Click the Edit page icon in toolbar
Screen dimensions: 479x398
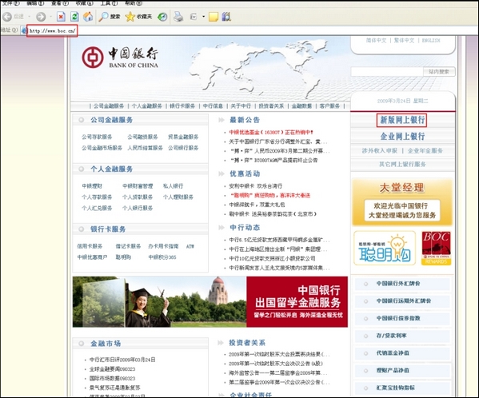point(194,17)
